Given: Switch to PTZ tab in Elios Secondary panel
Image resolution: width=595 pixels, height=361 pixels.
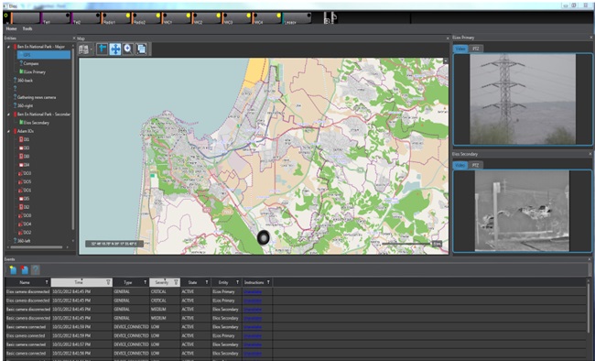Looking at the screenshot, I should (475, 165).
